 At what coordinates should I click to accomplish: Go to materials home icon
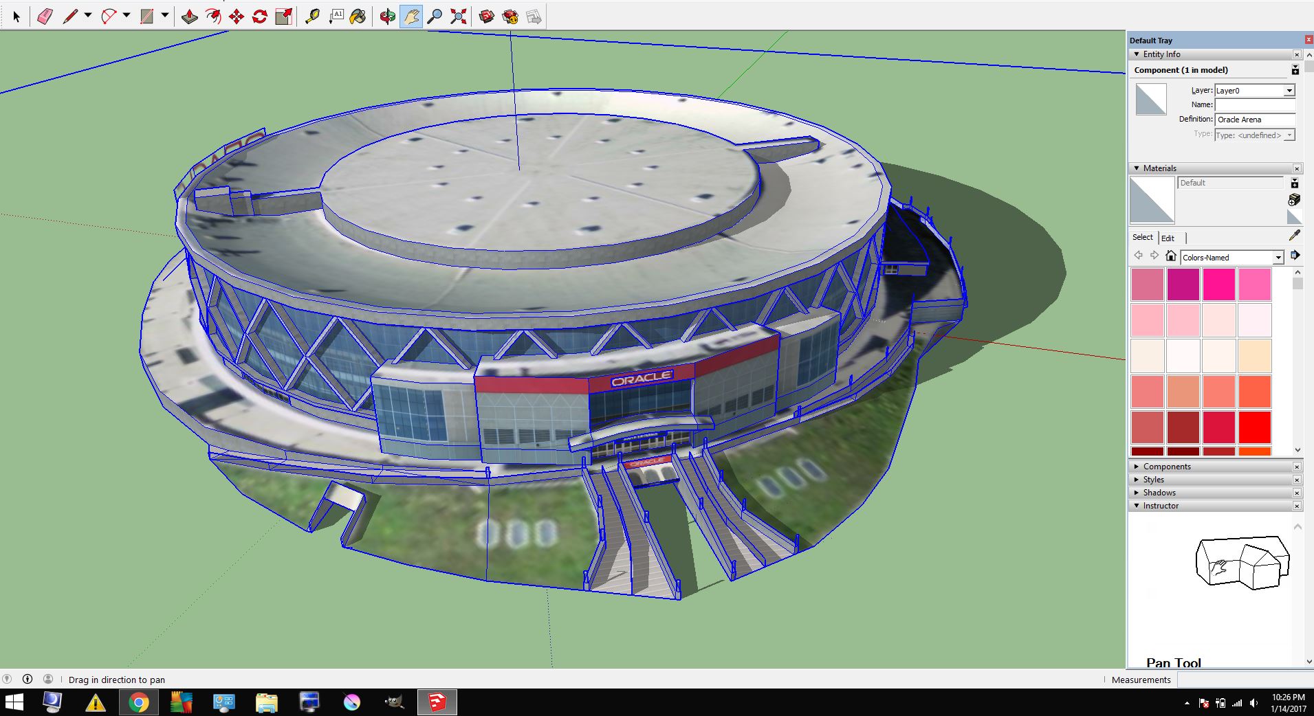click(1170, 256)
